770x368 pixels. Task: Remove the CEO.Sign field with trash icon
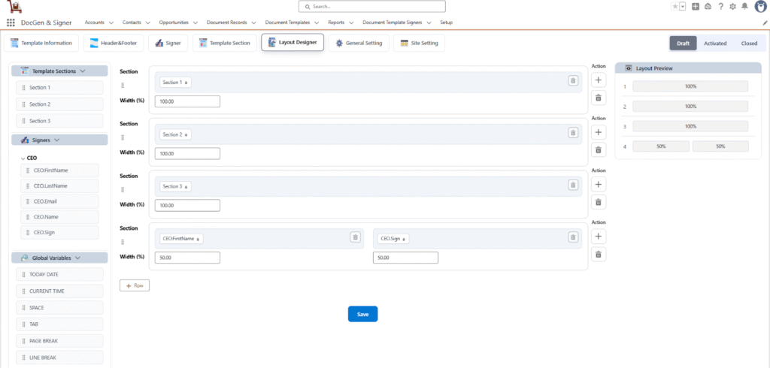tap(573, 238)
